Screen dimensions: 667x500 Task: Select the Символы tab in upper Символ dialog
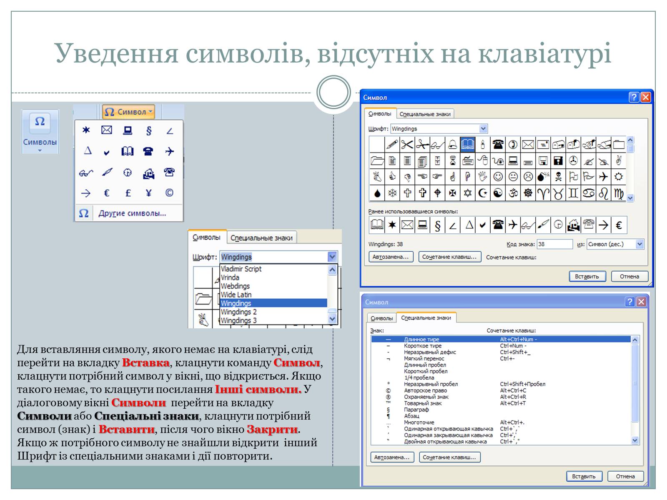(x=380, y=114)
